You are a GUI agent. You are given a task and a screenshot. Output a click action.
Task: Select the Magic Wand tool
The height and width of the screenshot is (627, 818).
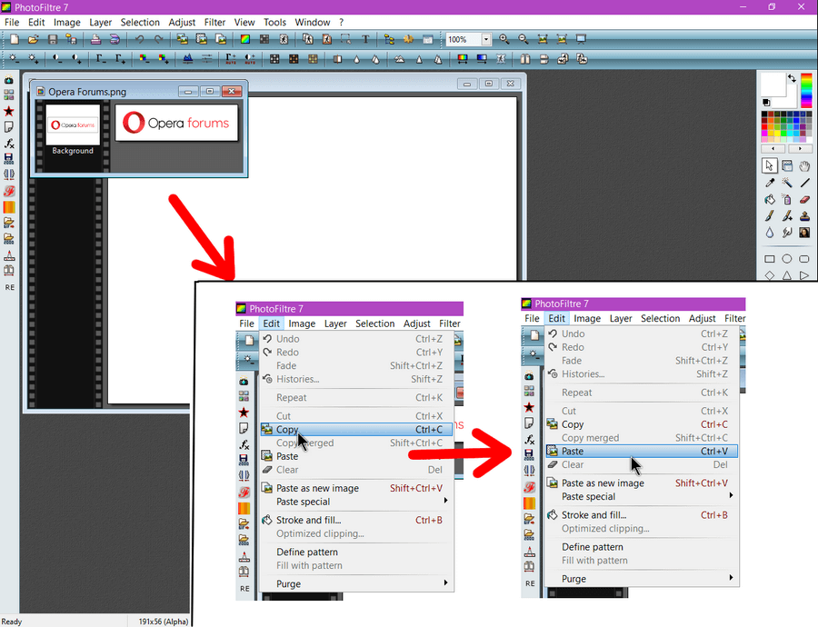[x=787, y=183]
